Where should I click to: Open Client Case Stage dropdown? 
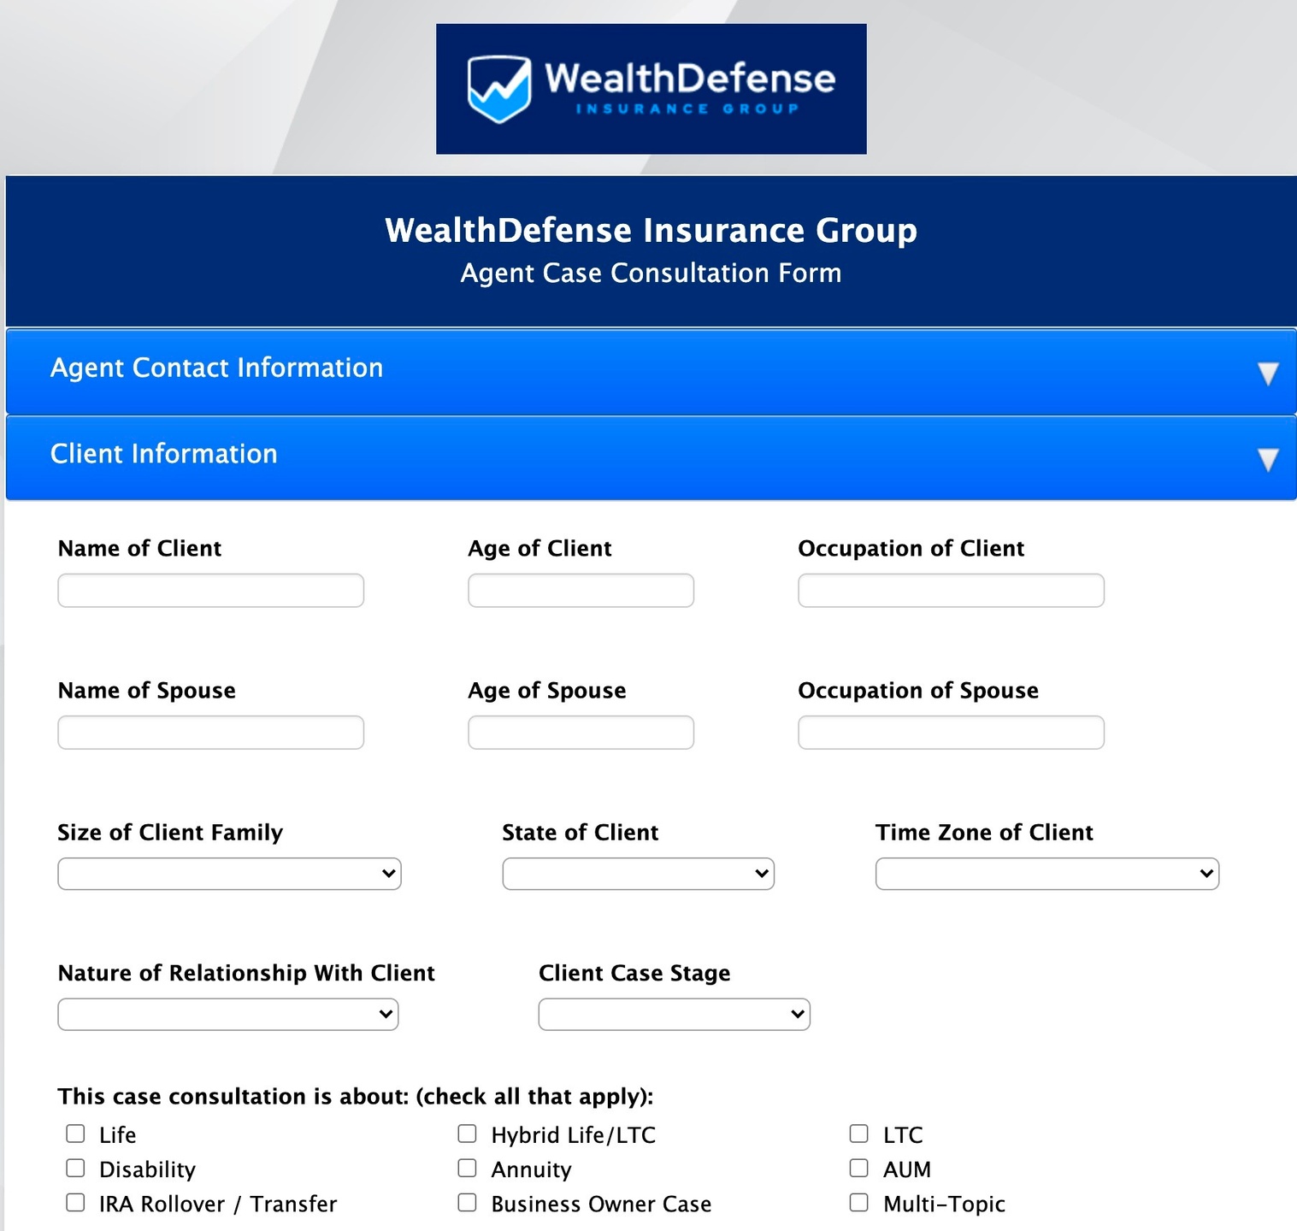tap(674, 1015)
